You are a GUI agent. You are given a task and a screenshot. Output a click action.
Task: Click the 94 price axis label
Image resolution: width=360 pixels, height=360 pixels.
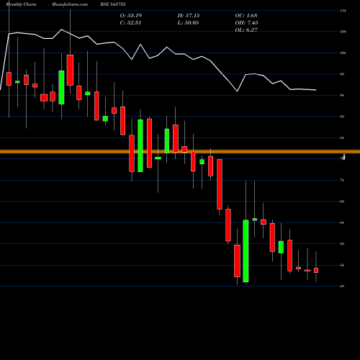coord(343,96)
